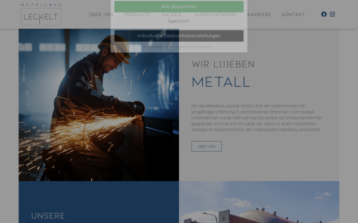Open the 'Datenschutzerklärung' link
This screenshot has height=223, width=358.
181,46
